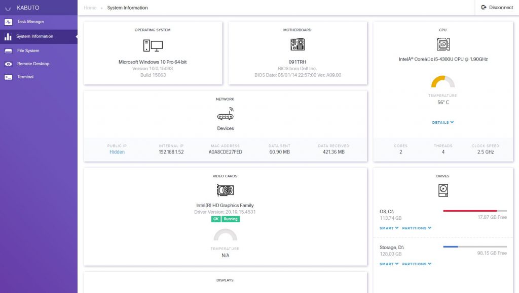Click the Intel Core i5-4300U CPU name
This screenshot has width=519, height=293.
pyautogui.click(x=443, y=59)
